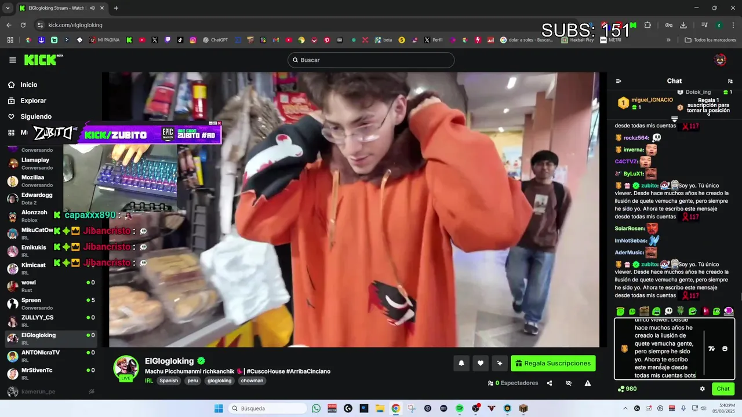This screenshot has height=417, width=742.
Task: Open the emoji picker in chat input
Action: click(725, 349)
